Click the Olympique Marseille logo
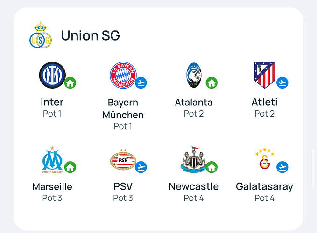This screenshot has height=233, width=317. tap(52, 160)
